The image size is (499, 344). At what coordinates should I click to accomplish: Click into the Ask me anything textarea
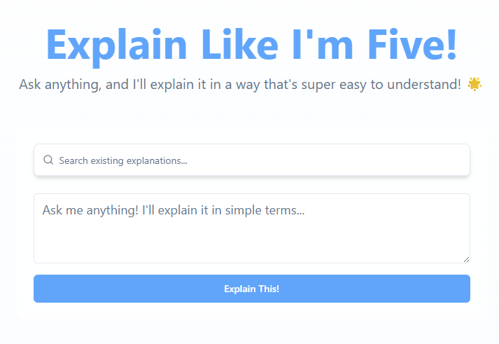pos(252,228)
